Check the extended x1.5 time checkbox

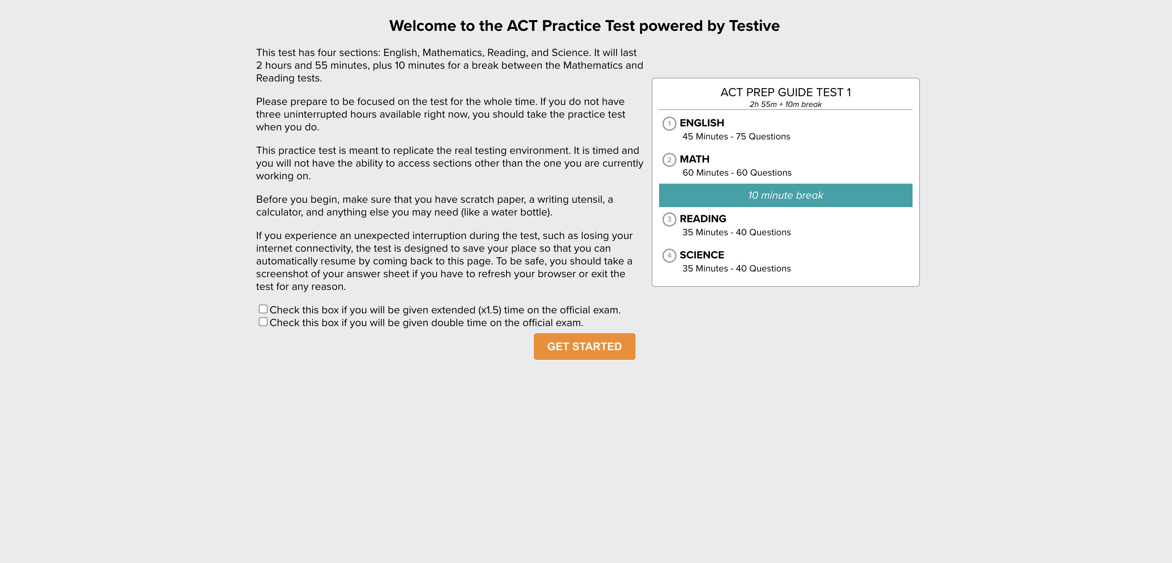263,309
